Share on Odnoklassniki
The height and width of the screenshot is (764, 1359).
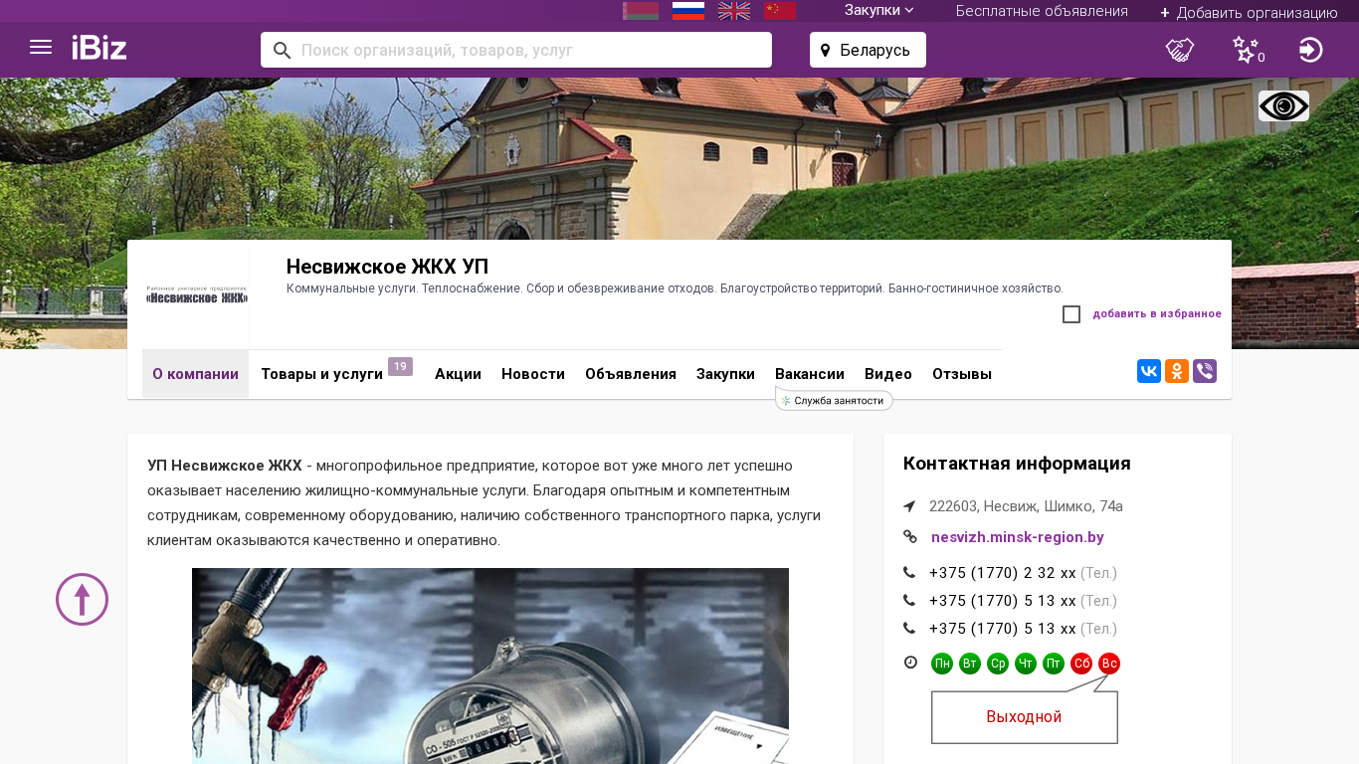tap(1177, 371)
